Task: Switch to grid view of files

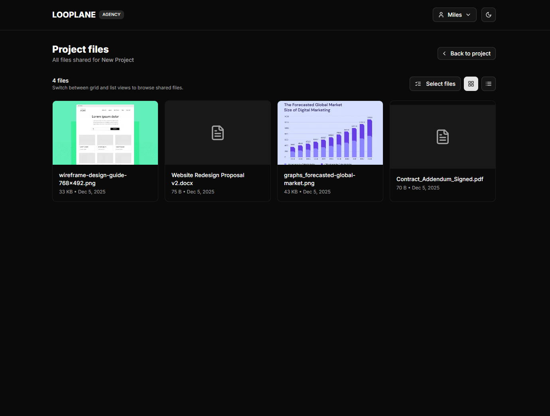Action: click(471, 84)
